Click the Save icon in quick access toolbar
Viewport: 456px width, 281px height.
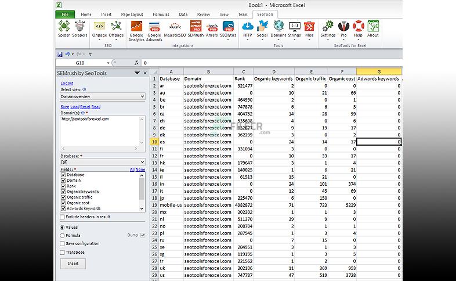[60, 54]
